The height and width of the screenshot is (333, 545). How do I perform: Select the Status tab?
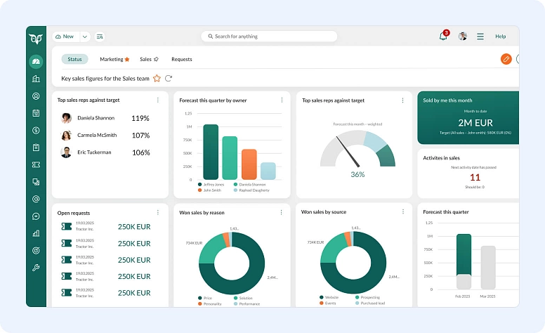click(x=74, y=60)
